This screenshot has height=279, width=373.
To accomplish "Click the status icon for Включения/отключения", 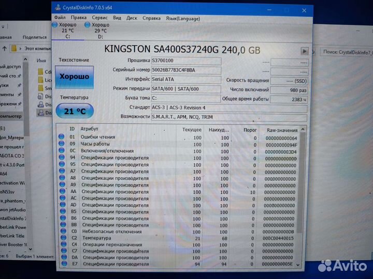I will point(62,150).
